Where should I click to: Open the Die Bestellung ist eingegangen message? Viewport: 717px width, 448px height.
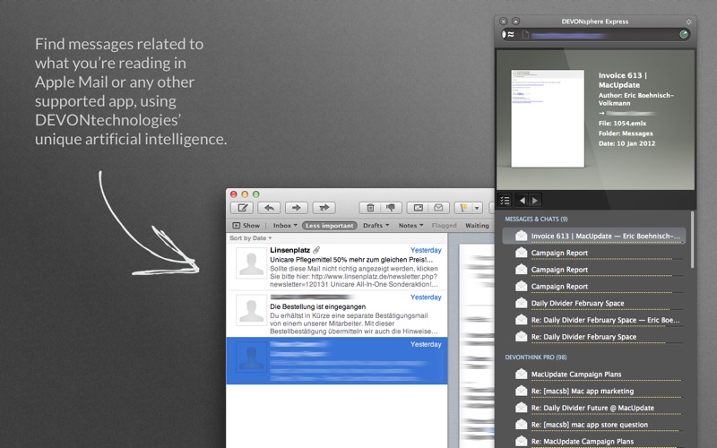337,314
